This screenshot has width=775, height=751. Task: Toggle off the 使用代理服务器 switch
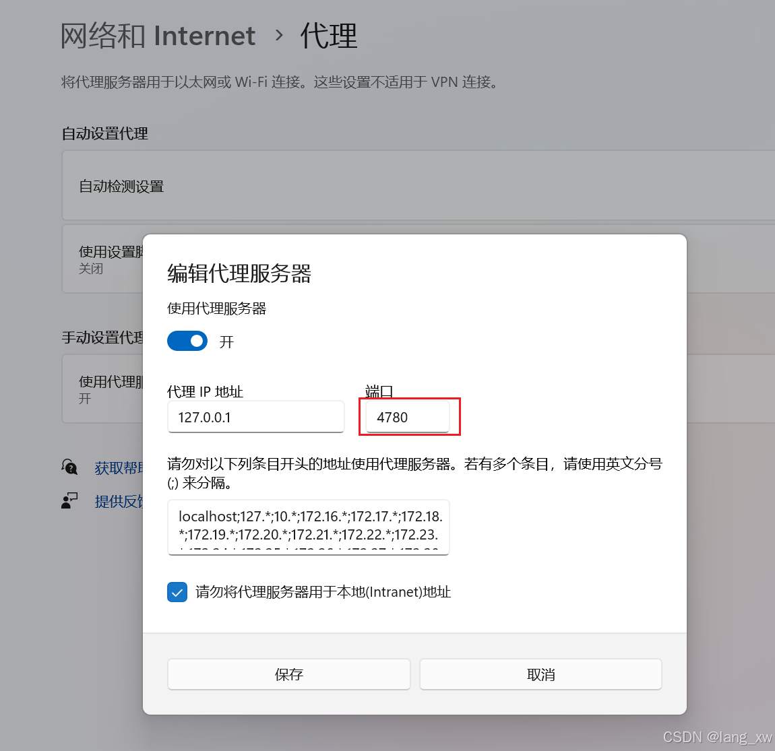pyautogui.click(x=187, y=341)
